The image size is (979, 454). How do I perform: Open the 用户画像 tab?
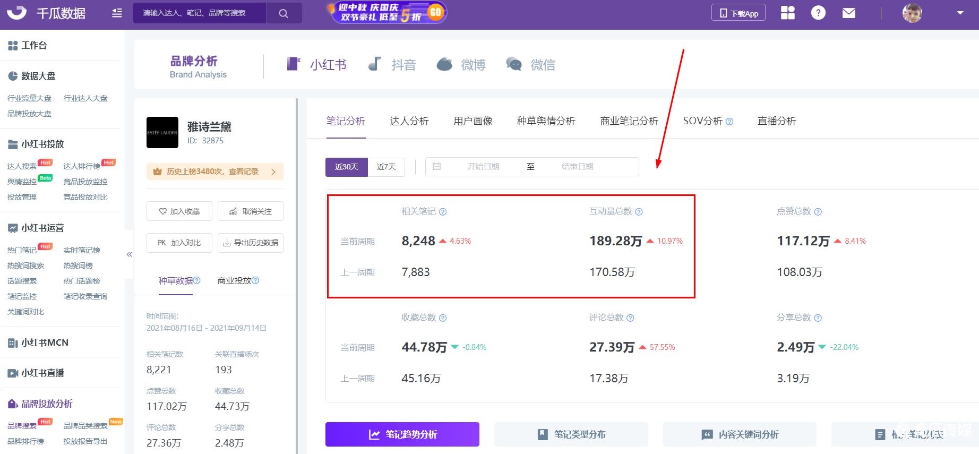coord(473,121)
